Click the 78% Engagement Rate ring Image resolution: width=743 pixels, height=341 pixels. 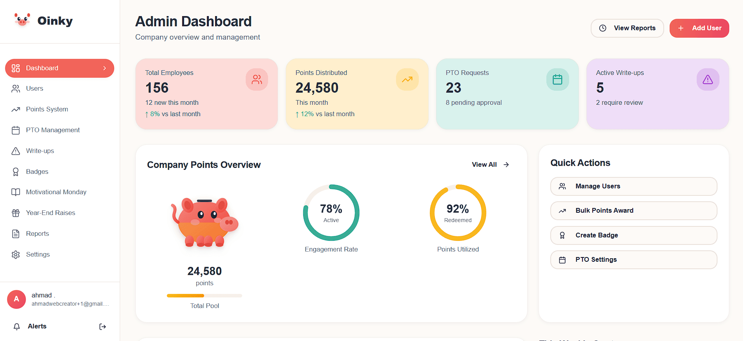[x=331, y=213]
